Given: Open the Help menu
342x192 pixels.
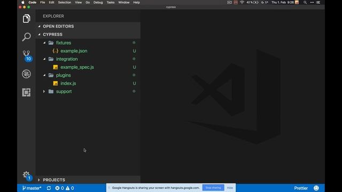Looking at the screenshot, I should (x=137, y=2).
